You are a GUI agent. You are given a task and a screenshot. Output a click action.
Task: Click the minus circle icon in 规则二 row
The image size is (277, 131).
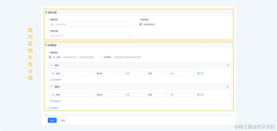pos(202,95)
